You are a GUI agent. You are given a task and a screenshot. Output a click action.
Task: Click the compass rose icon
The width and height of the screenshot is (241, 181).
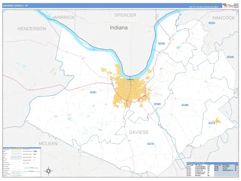[48, 171]
